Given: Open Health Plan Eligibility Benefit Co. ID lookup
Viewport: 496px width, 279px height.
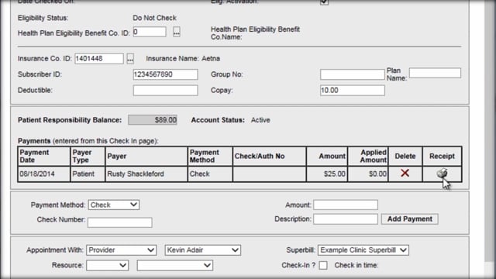Looking at the screenshot, I should tap(177, 32).
